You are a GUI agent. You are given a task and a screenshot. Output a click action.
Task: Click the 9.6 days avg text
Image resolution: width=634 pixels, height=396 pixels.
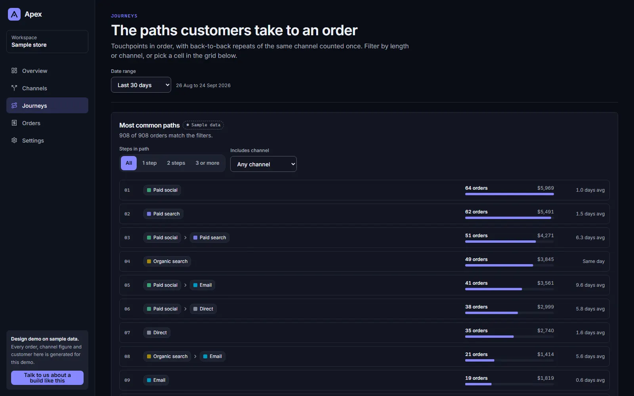pyautogui.click(x=590, y=285)
